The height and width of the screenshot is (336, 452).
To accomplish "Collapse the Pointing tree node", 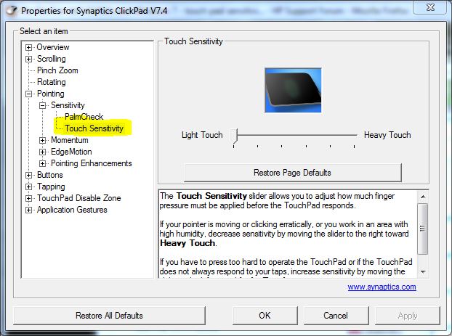I will click(x=28, y=94).
